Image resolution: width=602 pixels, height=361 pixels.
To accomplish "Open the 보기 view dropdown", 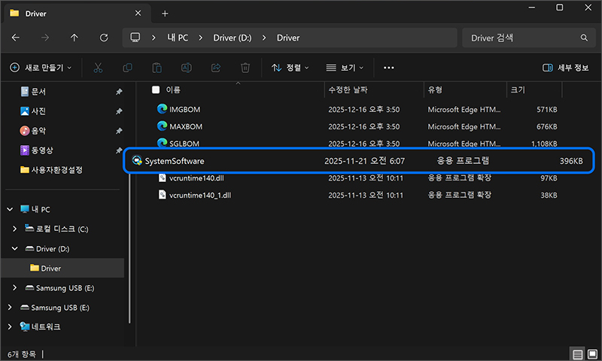I will point(345,68).
